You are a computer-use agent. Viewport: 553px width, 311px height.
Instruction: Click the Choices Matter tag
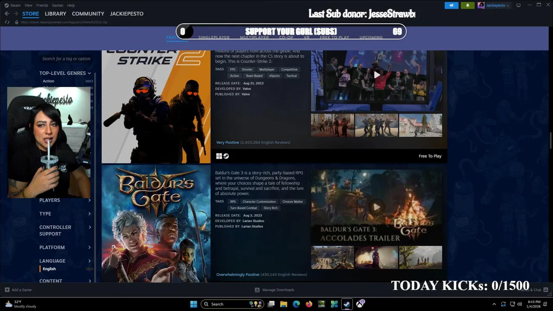tap(292, 202)
